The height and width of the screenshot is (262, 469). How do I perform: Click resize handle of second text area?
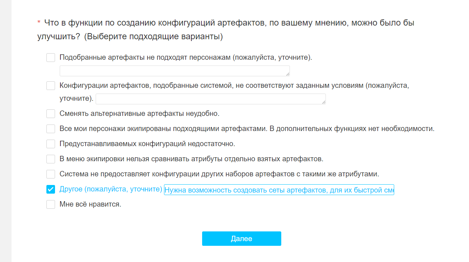pyautogui.click(x=324, y=102)
